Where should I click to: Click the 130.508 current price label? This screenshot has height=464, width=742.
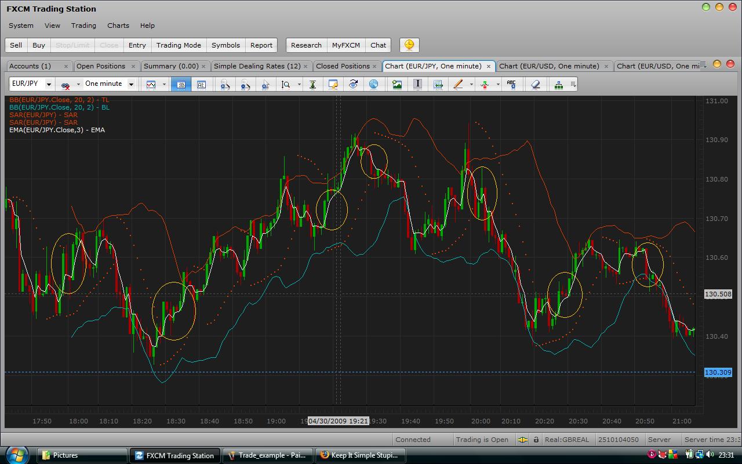tap(718, 295)
